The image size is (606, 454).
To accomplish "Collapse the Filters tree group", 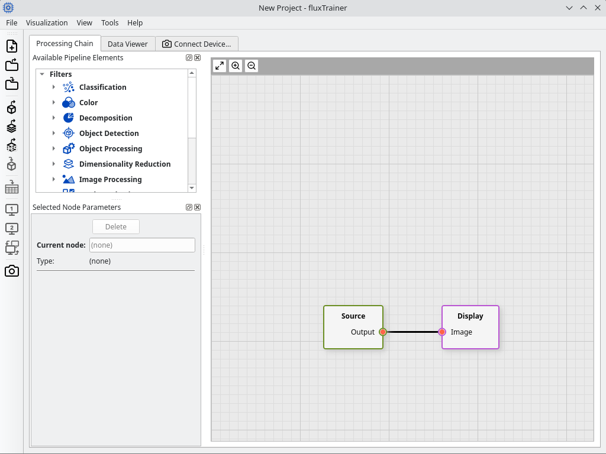I will point(42,74).
